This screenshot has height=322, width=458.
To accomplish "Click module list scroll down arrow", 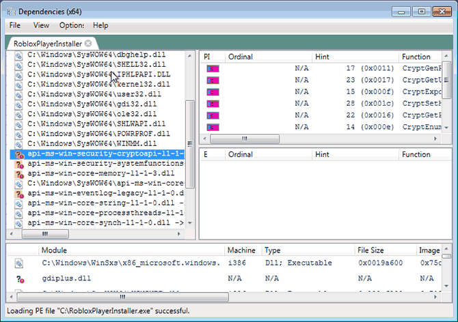I will pyautogui.click(x=446, y=286).
